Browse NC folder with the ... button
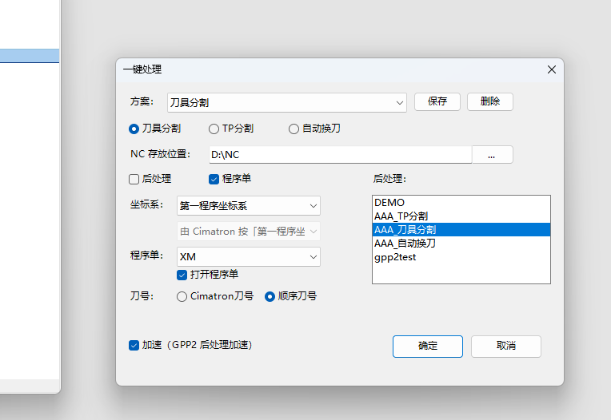611x420 pixels. click(x=492, y=155)
